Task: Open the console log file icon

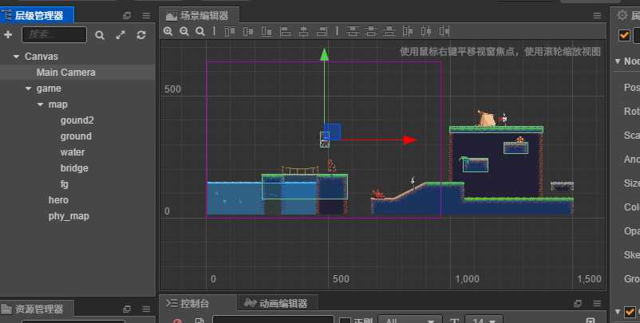Action: pyautogui.click(x=200, y=321)
